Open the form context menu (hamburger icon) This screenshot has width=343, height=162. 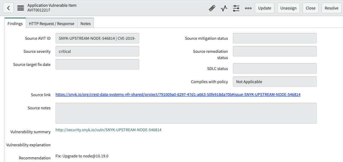tap(20, 8)
